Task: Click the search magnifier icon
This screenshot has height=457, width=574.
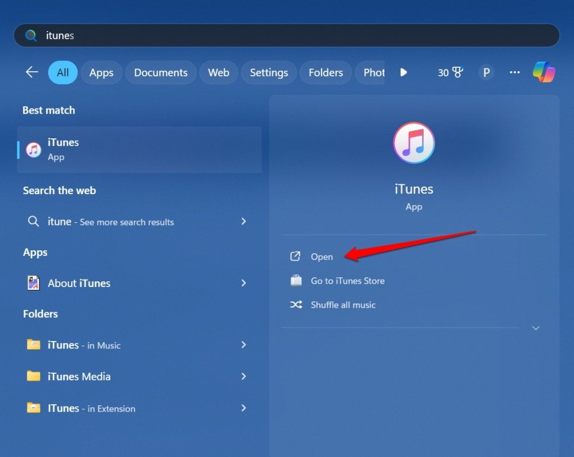Action: 30,35
